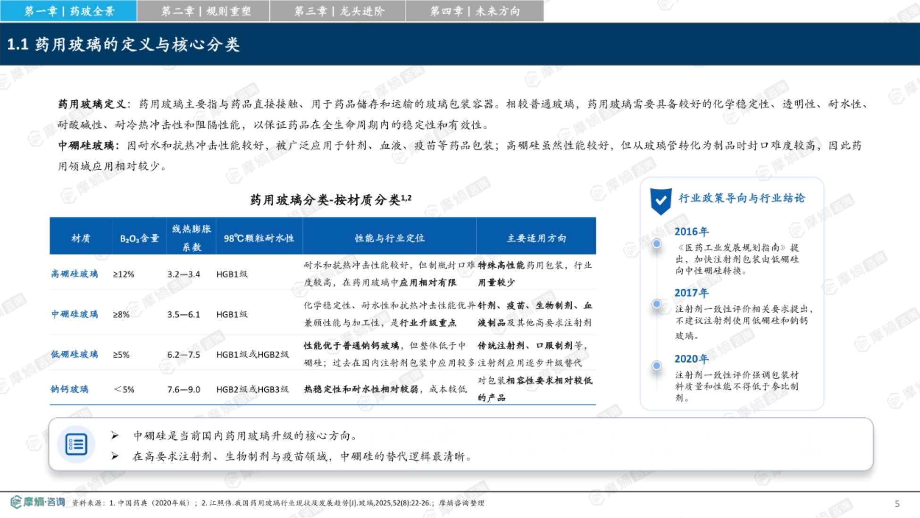
Task: Click the 7.6—9.0 expansion value
Action: point(184,389)
